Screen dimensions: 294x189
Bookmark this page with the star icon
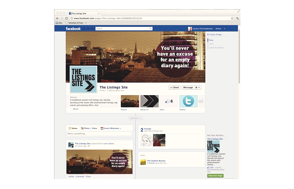[232, 18]
